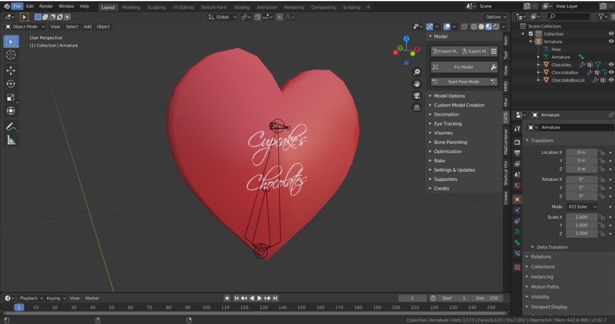Screen dimensions: 615x324
Task: Pick the Measure ruler tool
Action: coord(11,140)
